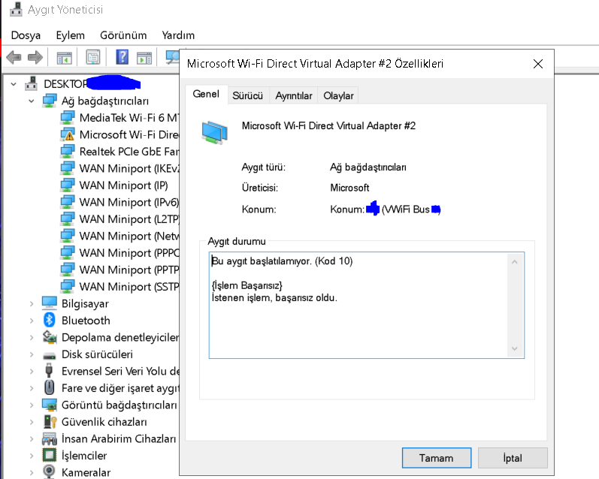Image resolution: width=599 pixels, height=479 pixels.
Task: Select the Genel tab
Action: [206, 94]
